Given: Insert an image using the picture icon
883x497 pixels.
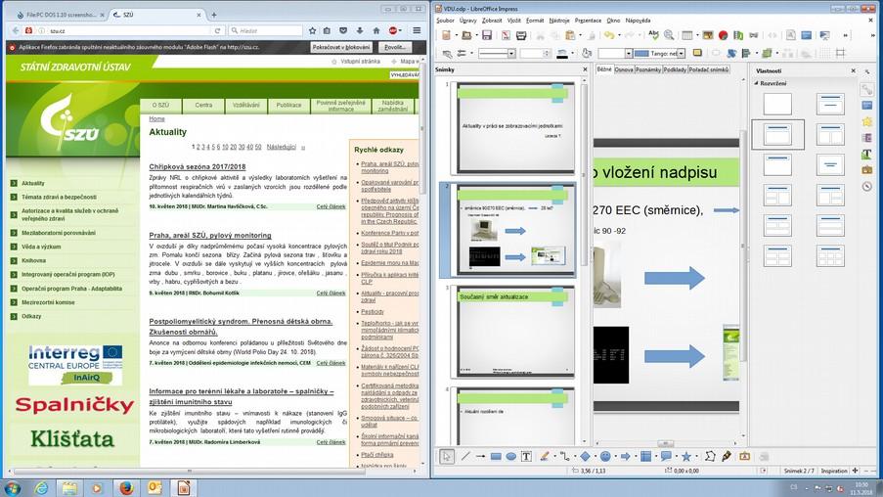Looking at the screenshot, I should [x=708, y=35].
